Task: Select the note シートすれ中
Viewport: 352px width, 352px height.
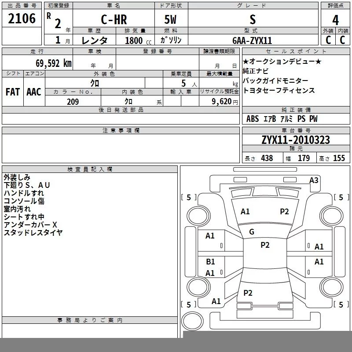Action: click(x=24, y=216)
